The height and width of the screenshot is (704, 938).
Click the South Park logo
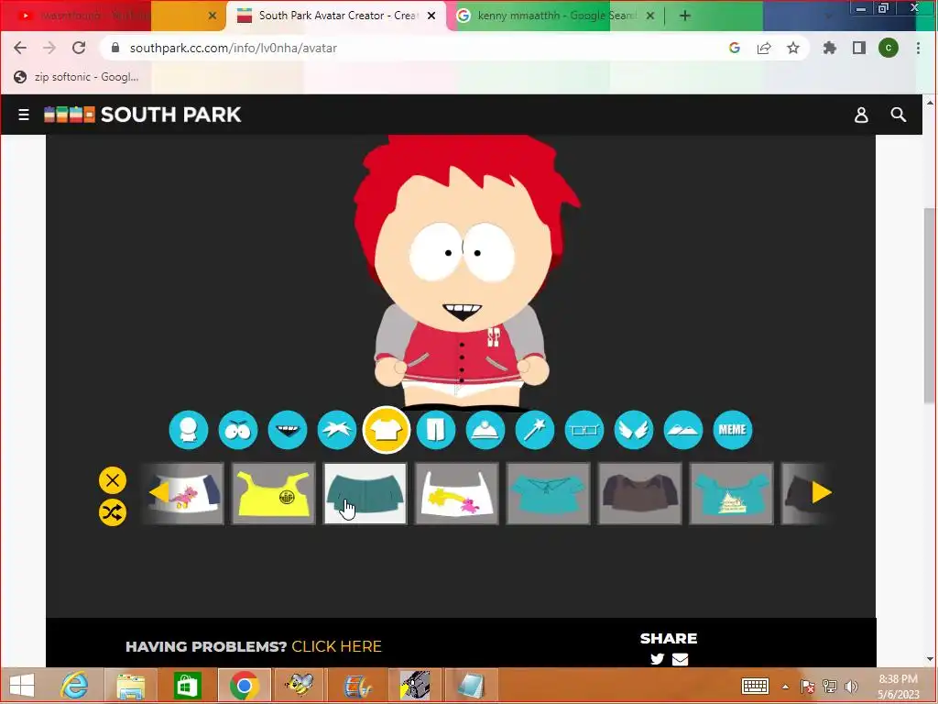(142, 115)
